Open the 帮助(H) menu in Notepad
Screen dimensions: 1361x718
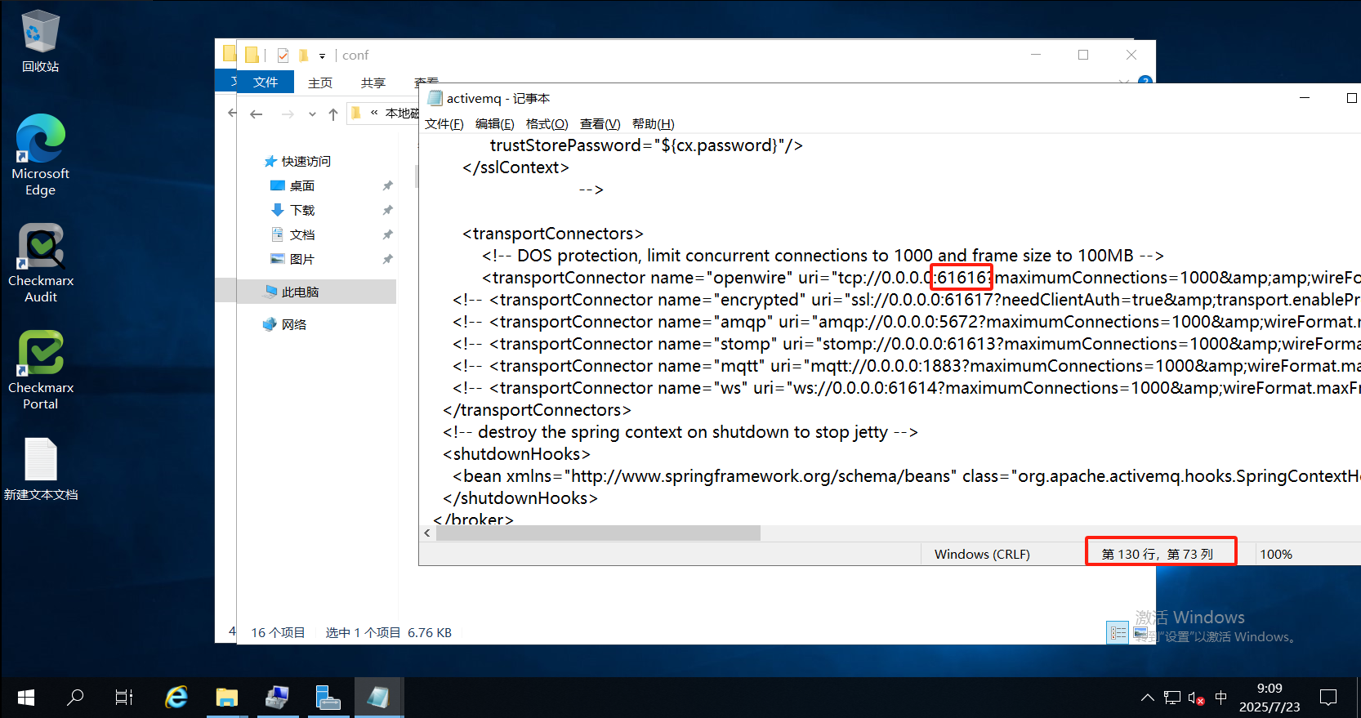pos(653,124)
